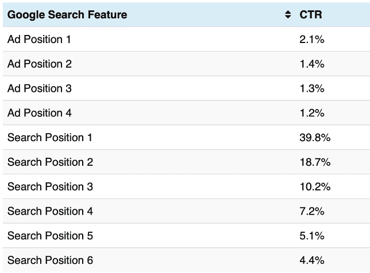Image resolution: width=370 pixels, height=273 pixels.
Task: Select the 4.4% CTR cell
Action: coord(312,261)
